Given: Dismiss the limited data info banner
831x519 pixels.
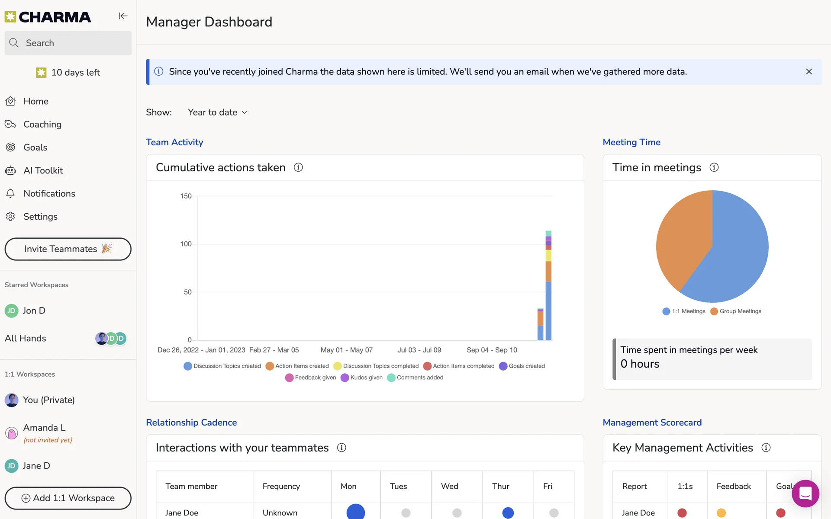Looking at the screenshot, I should (809, 72).
